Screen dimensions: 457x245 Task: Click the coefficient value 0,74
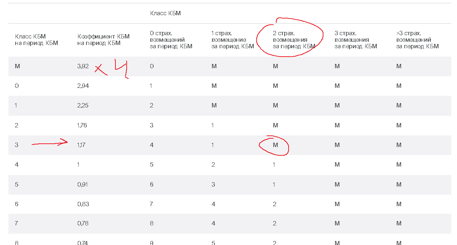point(83,242)
